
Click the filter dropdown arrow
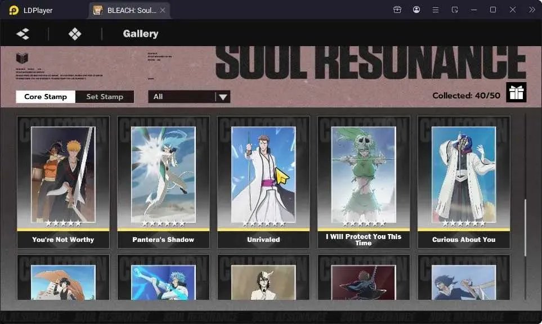223,97
